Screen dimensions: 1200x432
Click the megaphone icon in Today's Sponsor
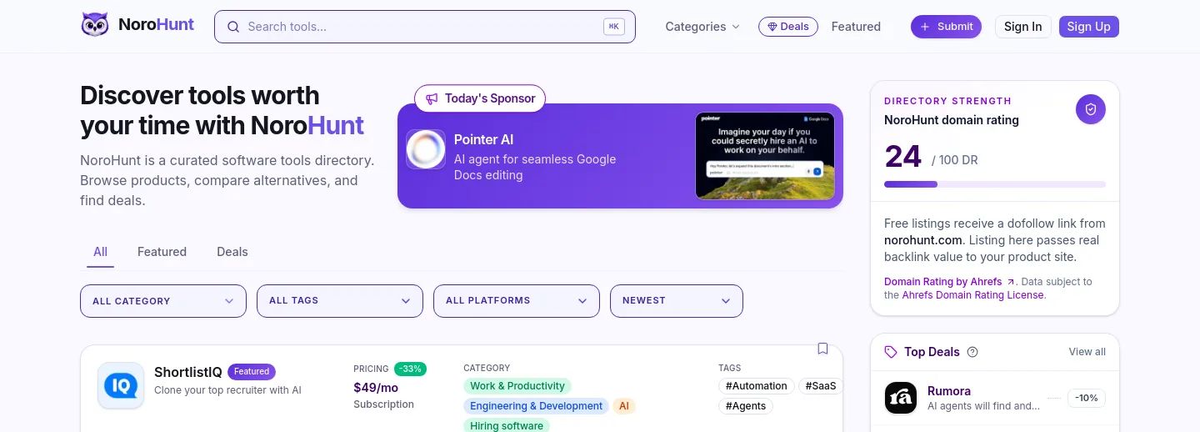432,98
